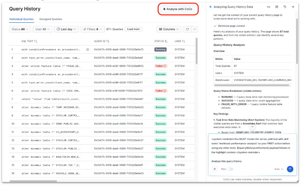
Task: Open the Auto model dropdown
Action: coord(278,169)
